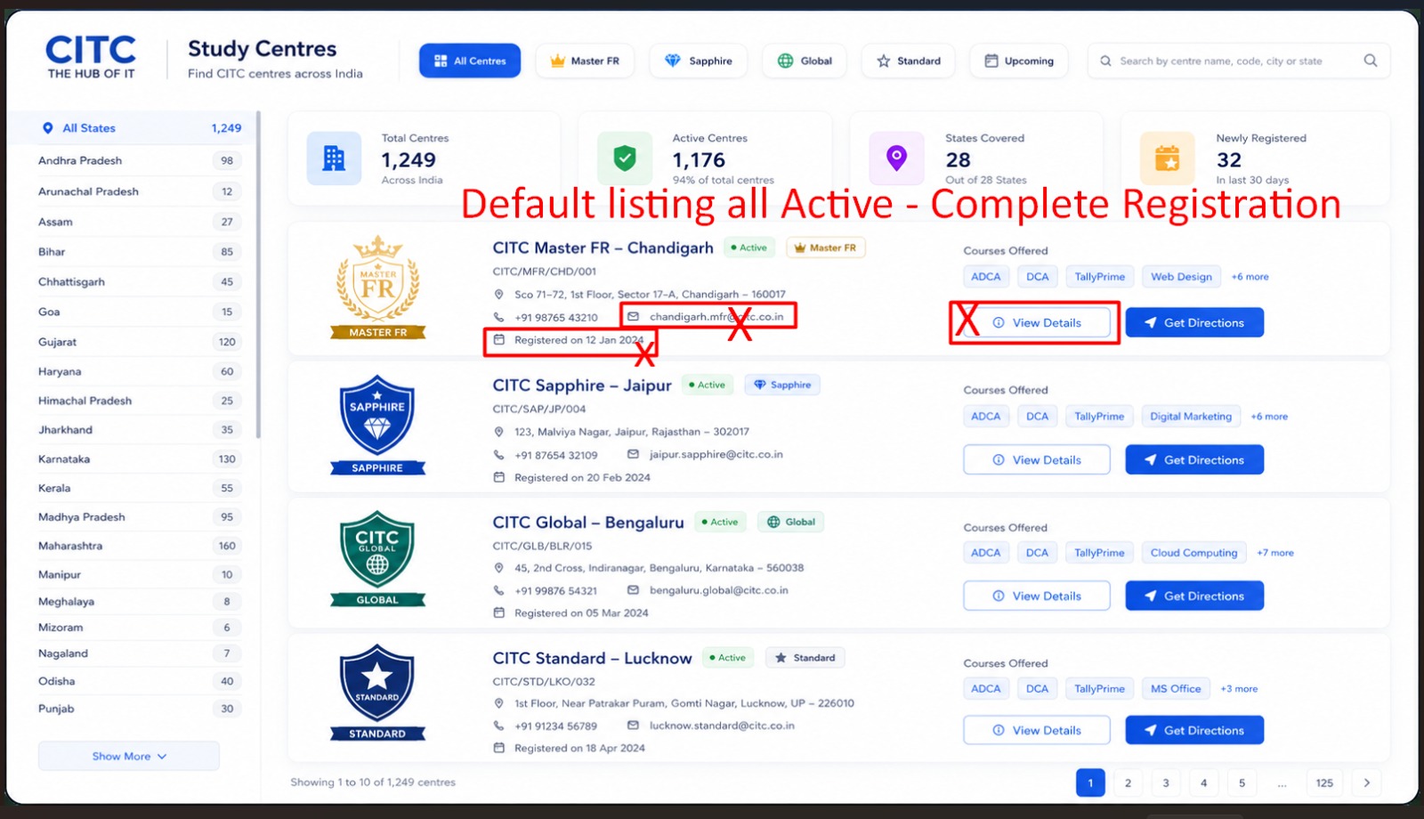Open Get Directions for Jaipur centre
Image resolution: width=1424 pixels, height=819 pixels.
click(x=1194, y=459)
